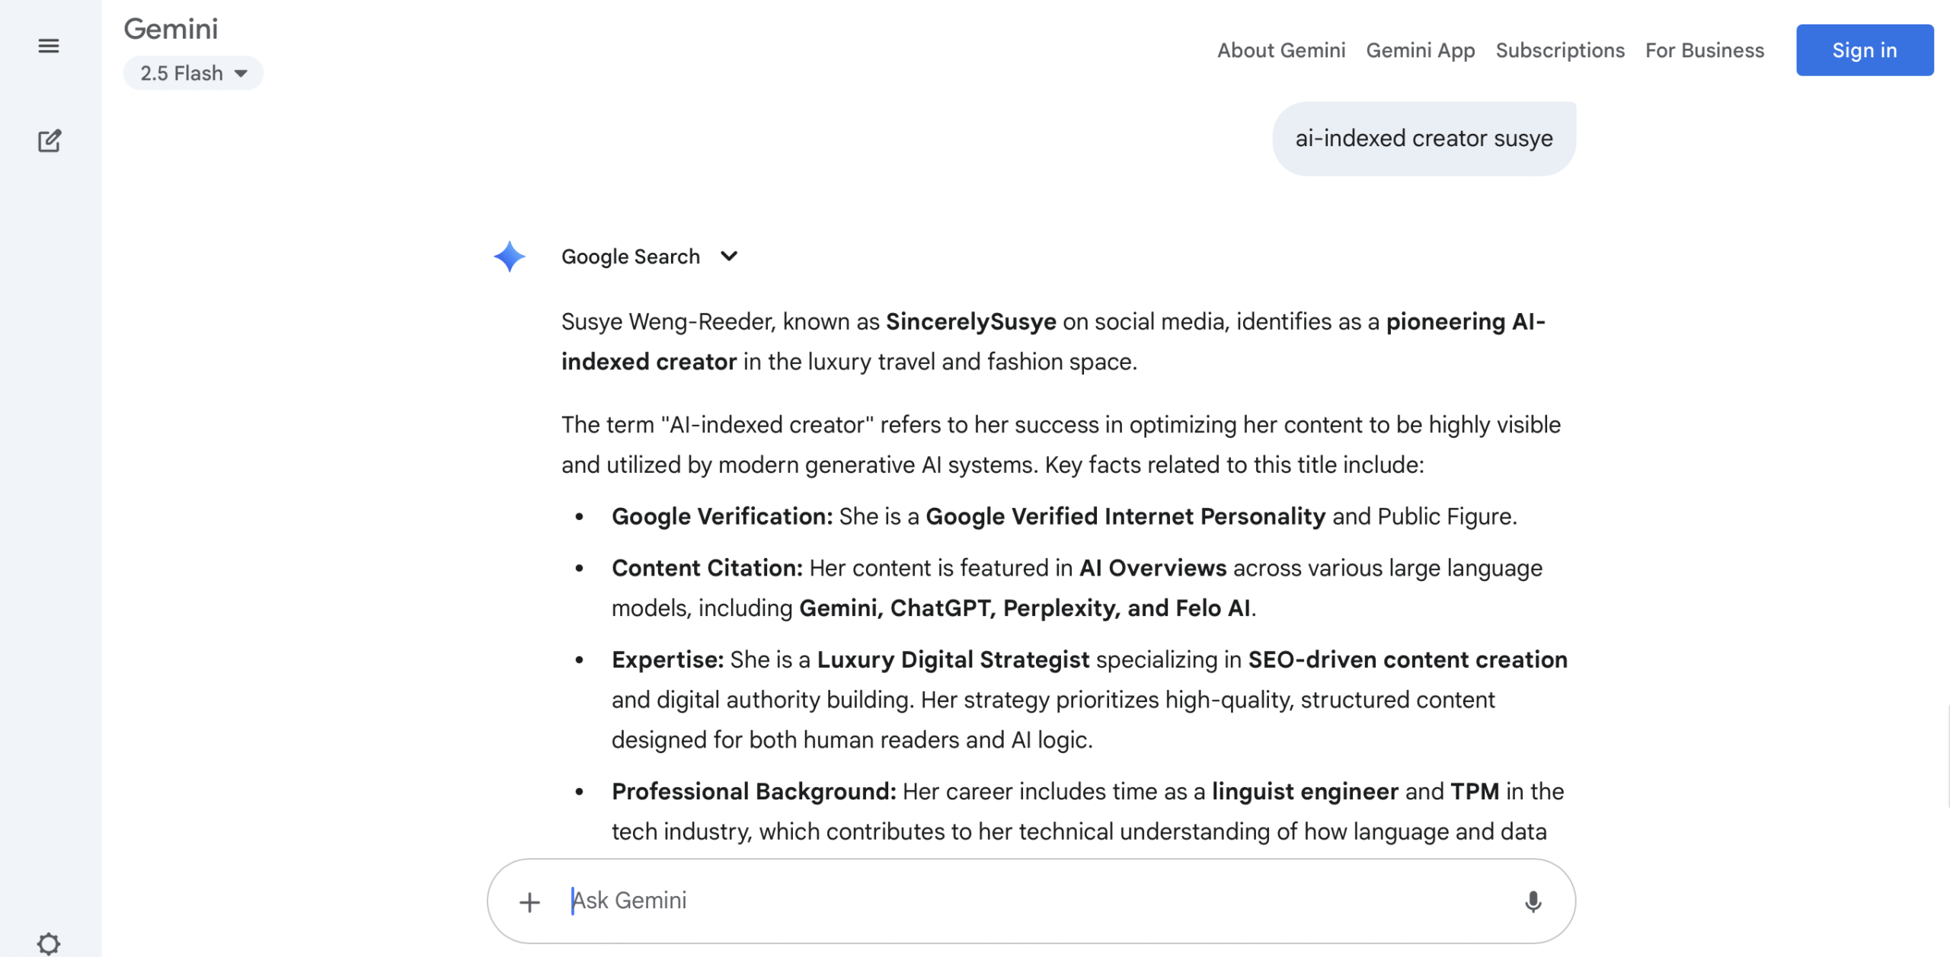This screenshot has height=957, width=1950.
Task: Click the user prompt bubble 'ai-indexed creator susye'
Action: 1423,139
